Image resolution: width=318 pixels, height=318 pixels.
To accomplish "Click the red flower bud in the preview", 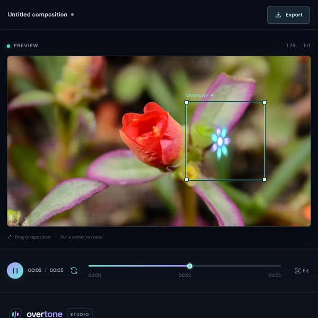I will click(x=152, y=136).
